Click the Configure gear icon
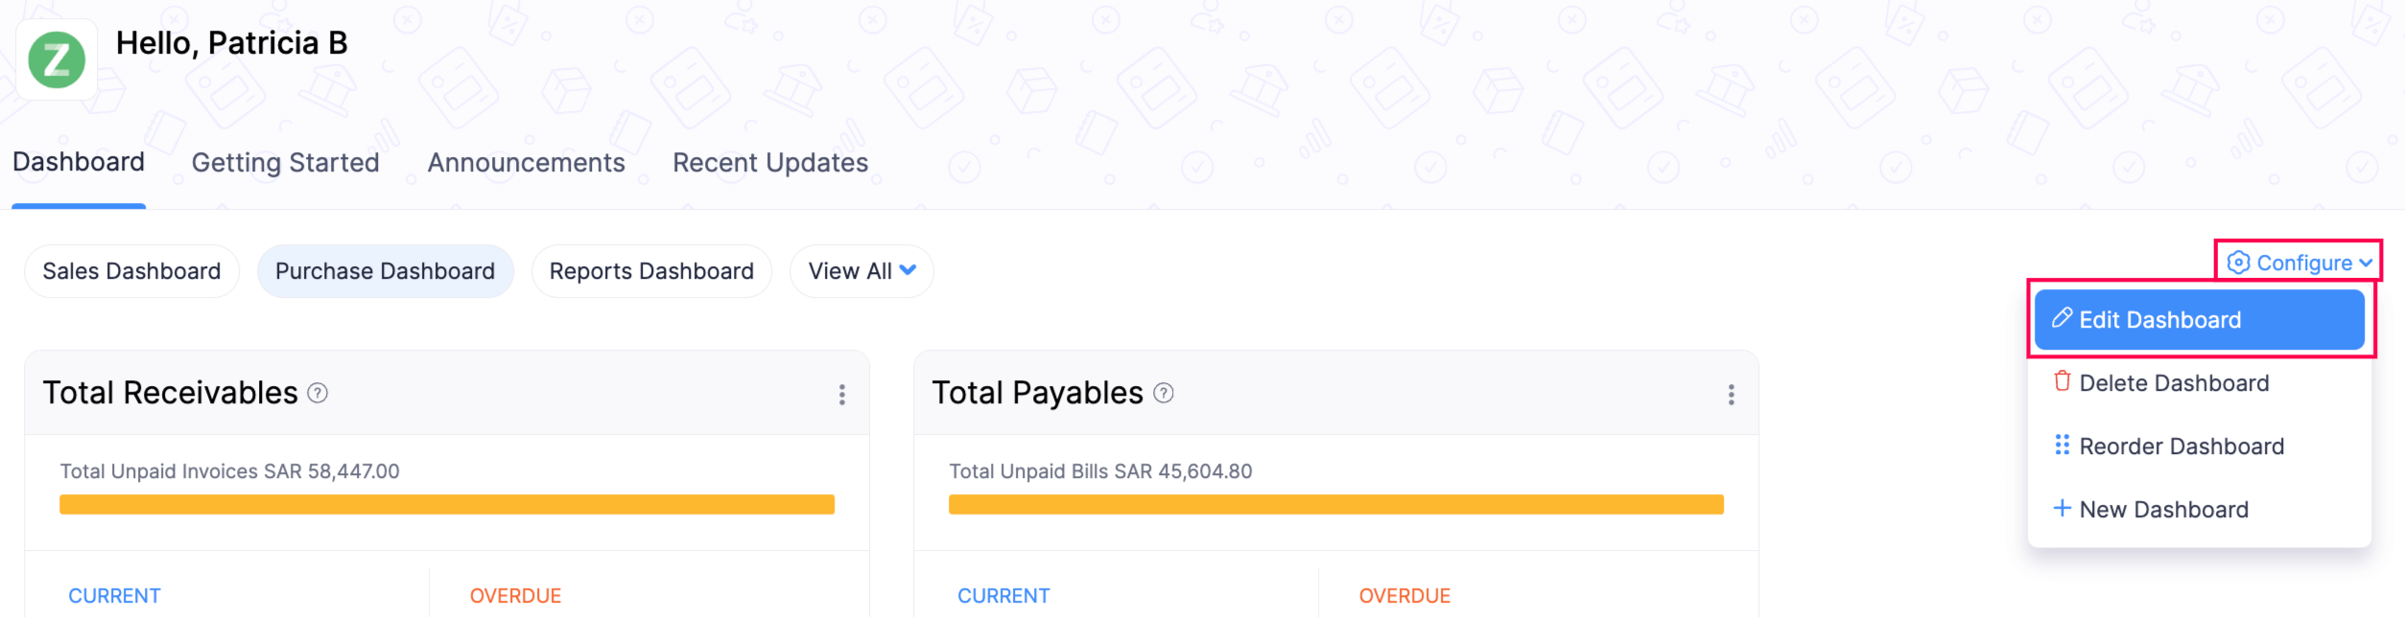 [x=2238, y=263]
